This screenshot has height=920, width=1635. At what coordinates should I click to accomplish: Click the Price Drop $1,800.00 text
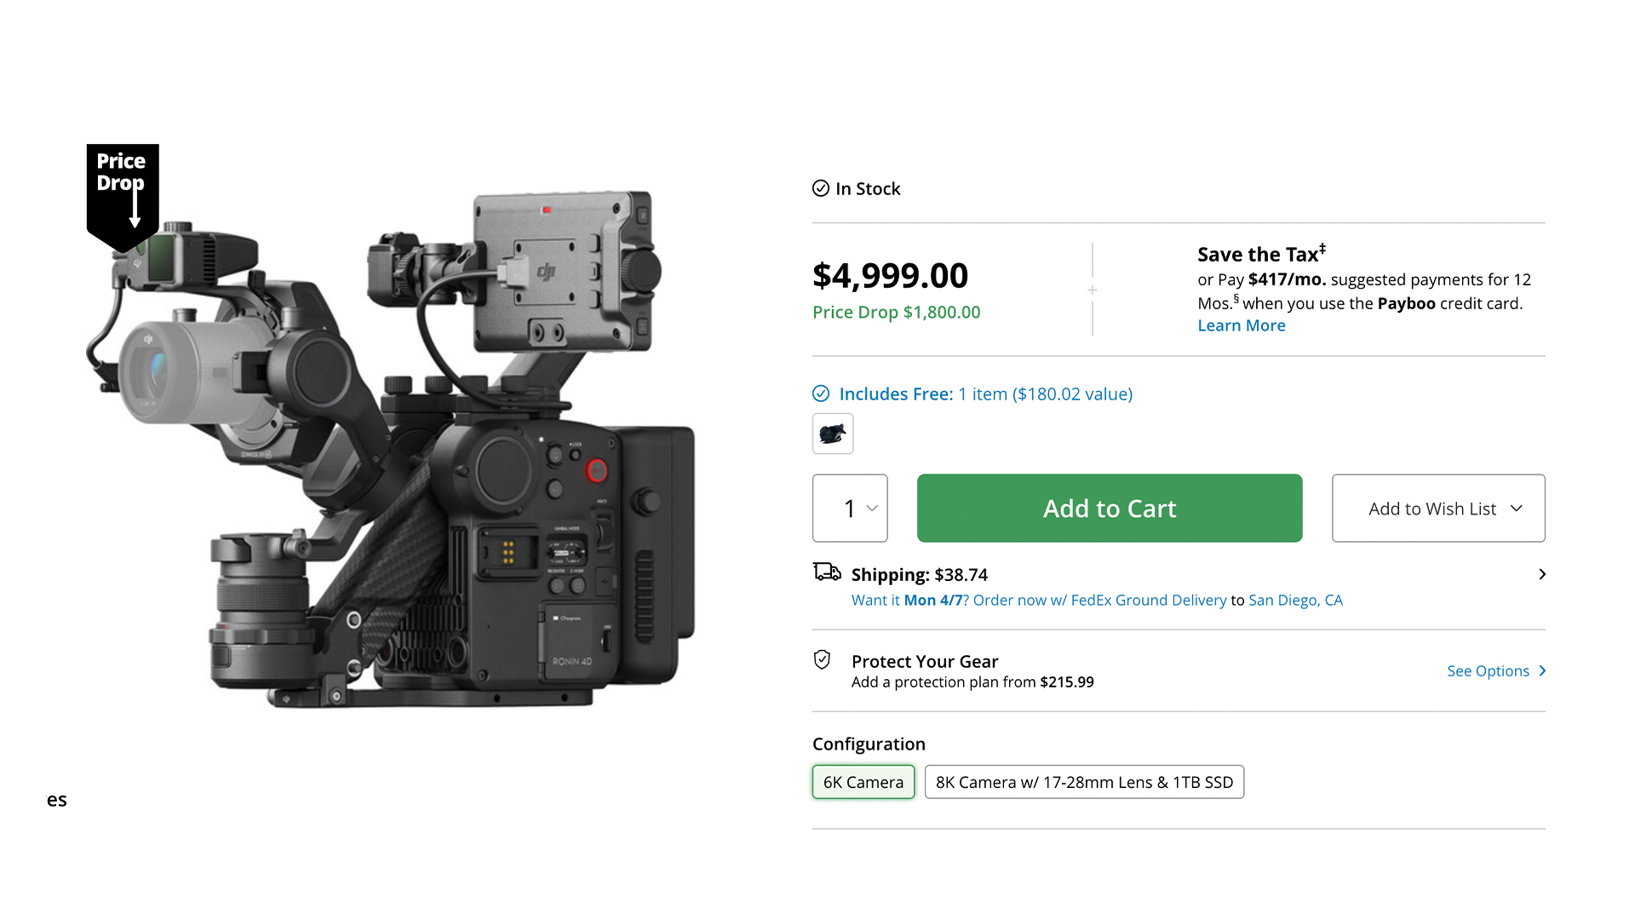click(x=896, y=313)
